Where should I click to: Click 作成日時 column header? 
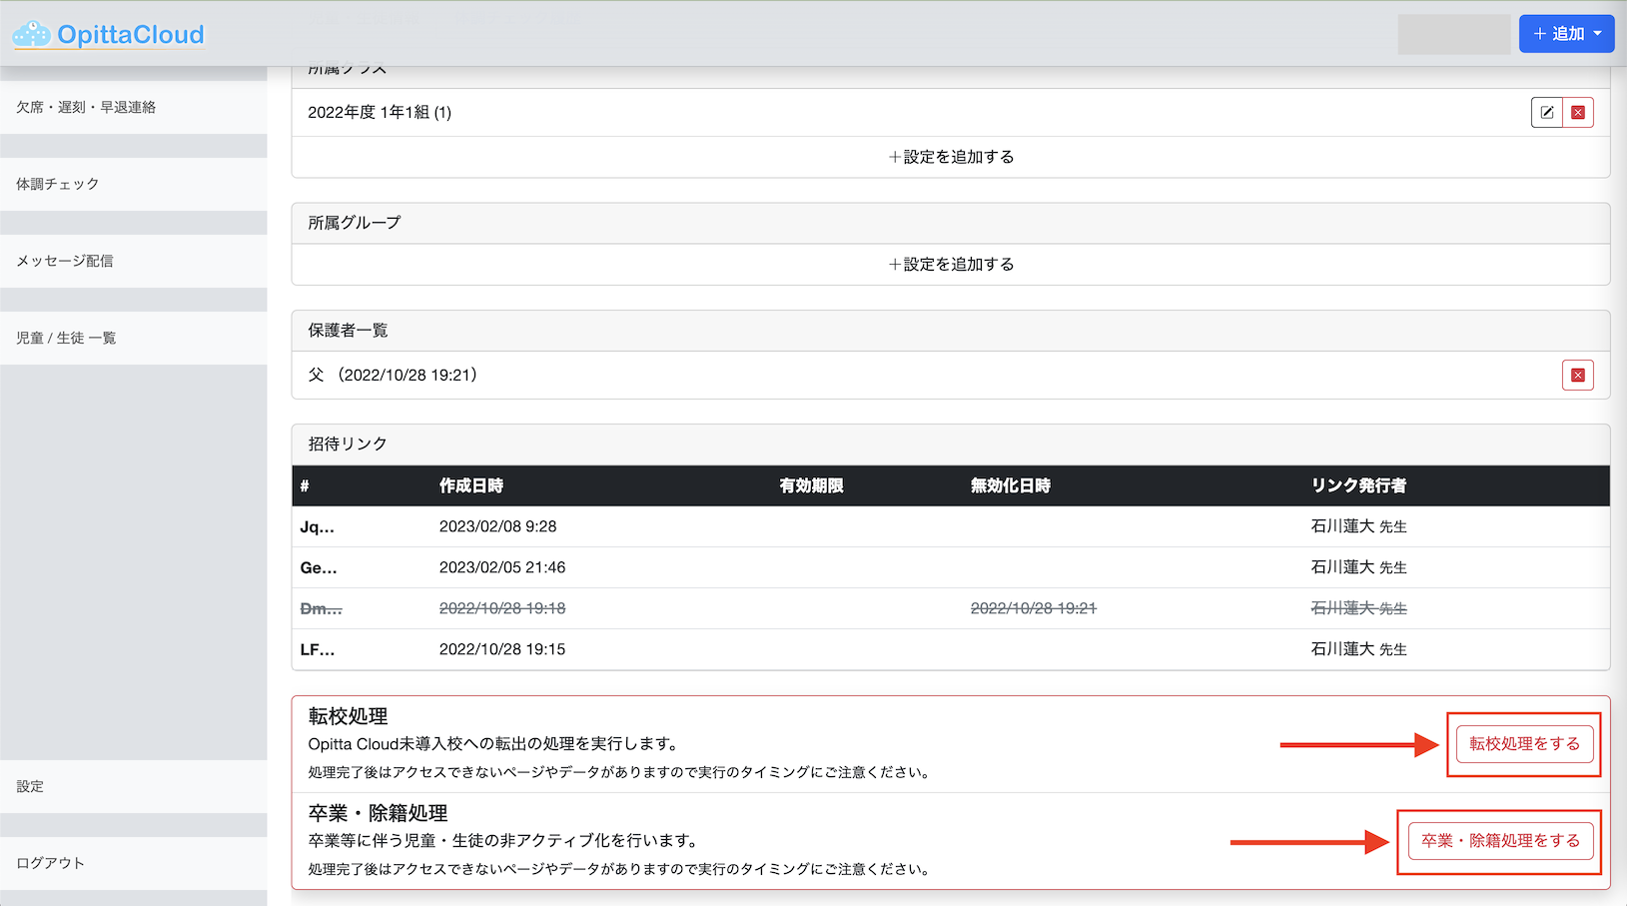pyautogui.click(x=471, y=485)
